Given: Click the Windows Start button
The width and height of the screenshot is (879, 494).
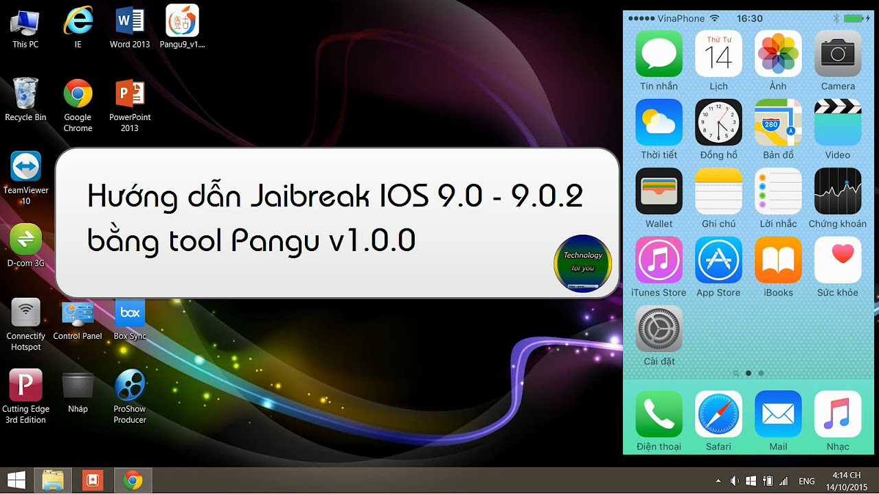Looking at the screenshot, I should pos(16,480).
